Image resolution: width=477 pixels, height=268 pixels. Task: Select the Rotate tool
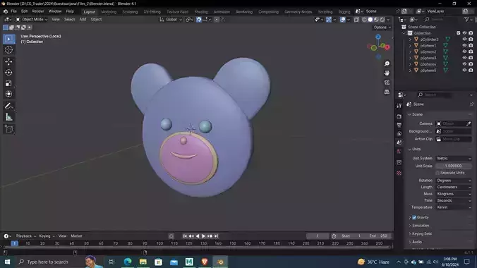pos(8,73)
